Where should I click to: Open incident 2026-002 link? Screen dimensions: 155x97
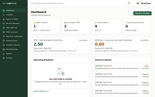coord(99,66)
